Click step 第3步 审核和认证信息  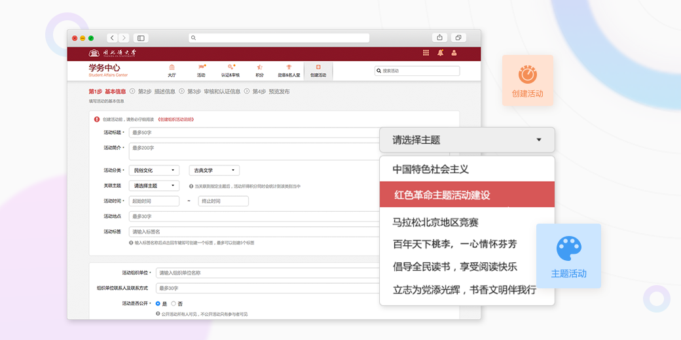(x=213, y=92)
